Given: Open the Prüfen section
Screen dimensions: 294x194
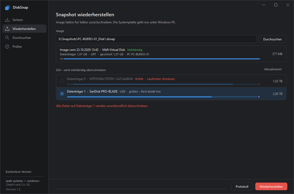Looking at the screenshot, I should click(24, 47).
